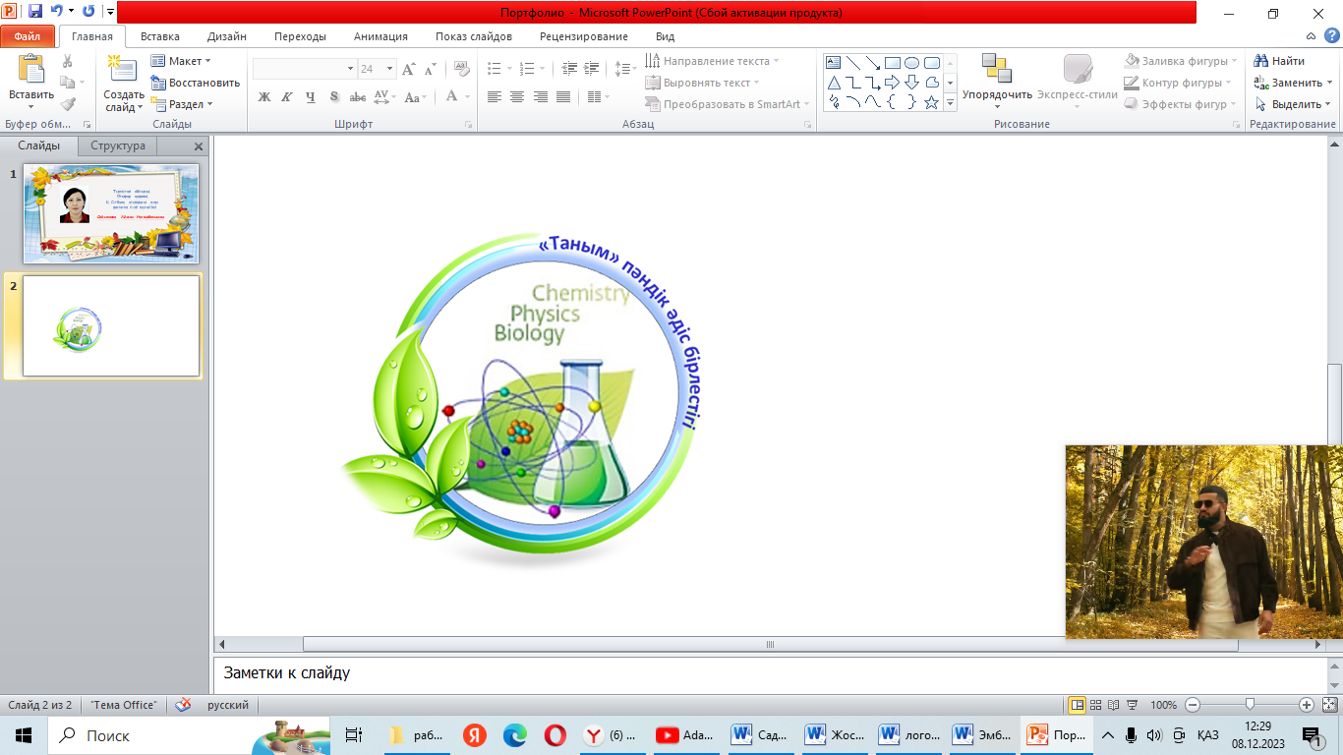The image size is (1343, 755).
Task: Open the Вставка ribbon tab
Action: 159,36
